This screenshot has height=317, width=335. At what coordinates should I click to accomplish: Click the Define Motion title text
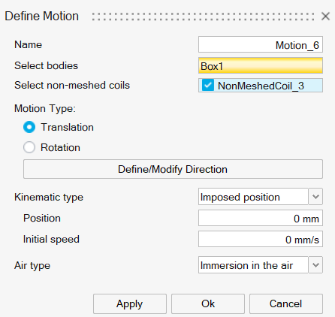pos(41,16)
